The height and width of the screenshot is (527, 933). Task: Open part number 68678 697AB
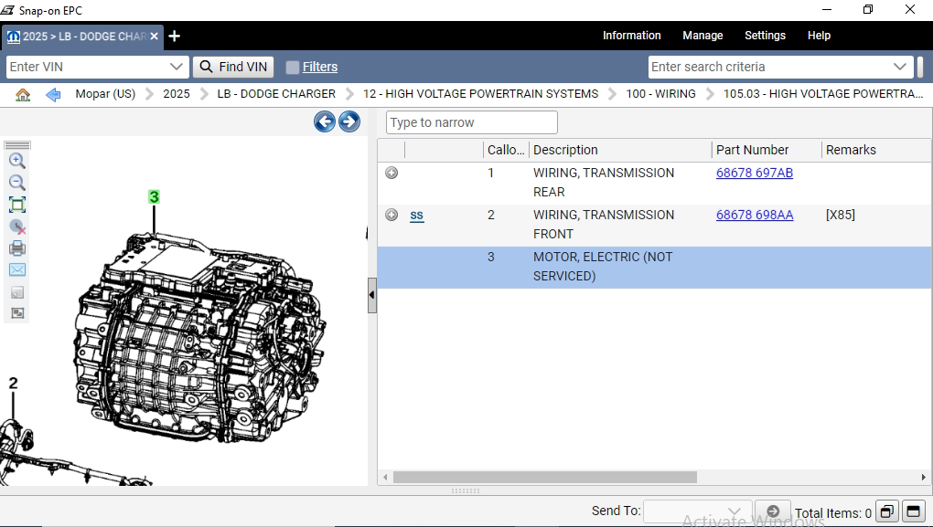pyautogui.click(x=754, y=173)
